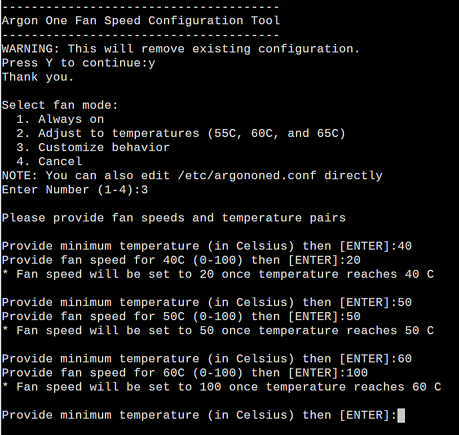This screenshot has width=459, height=435.
Task: Click the '3. Customize behavior' option
Action: point(93,148)
